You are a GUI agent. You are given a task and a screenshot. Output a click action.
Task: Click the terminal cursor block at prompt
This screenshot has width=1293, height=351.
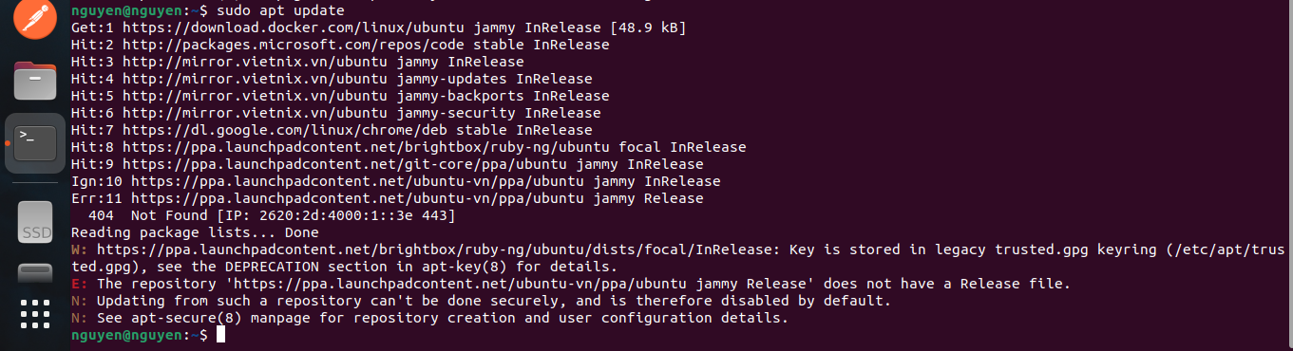(220, 336)
